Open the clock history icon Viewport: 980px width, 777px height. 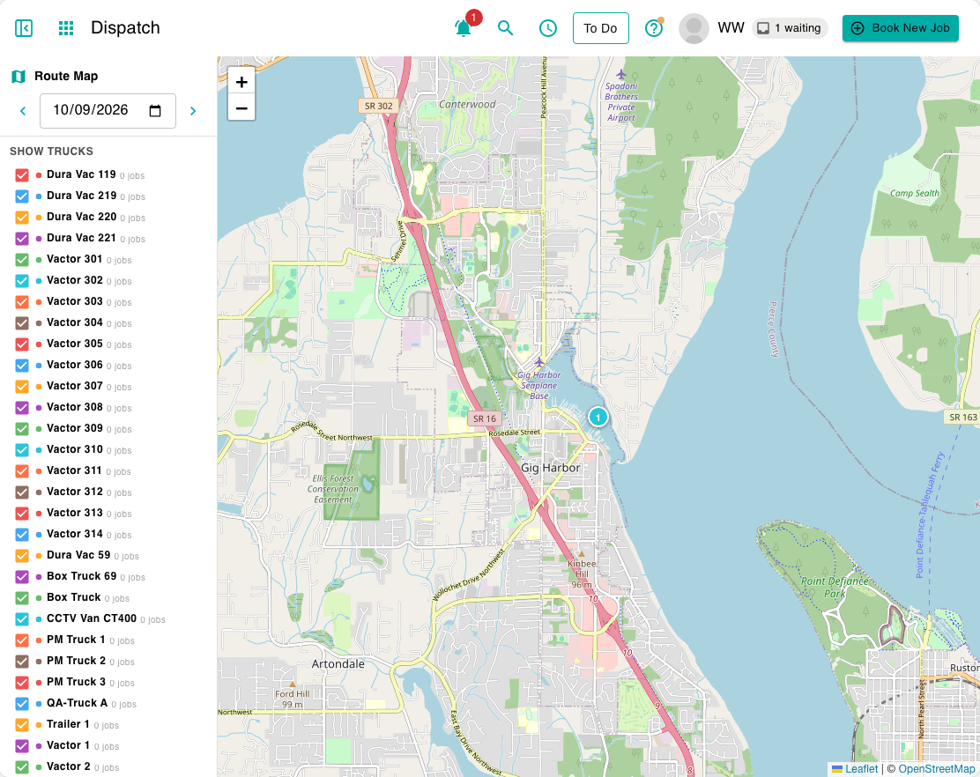(547, 28)
